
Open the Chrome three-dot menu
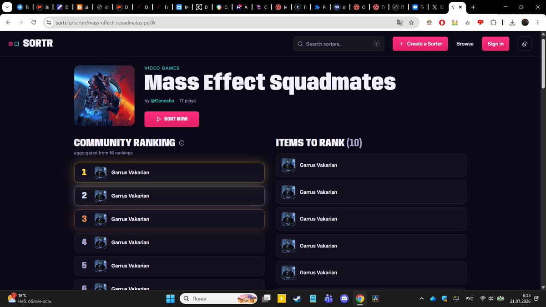click(x=538, y=22)
